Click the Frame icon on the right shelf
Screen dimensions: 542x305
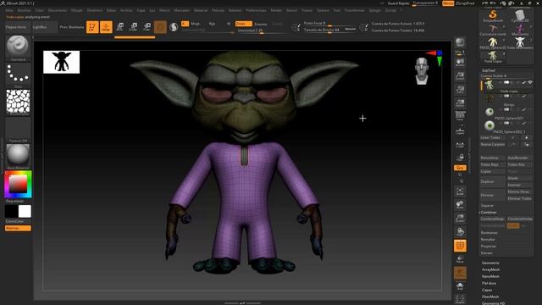coord(460,191)
